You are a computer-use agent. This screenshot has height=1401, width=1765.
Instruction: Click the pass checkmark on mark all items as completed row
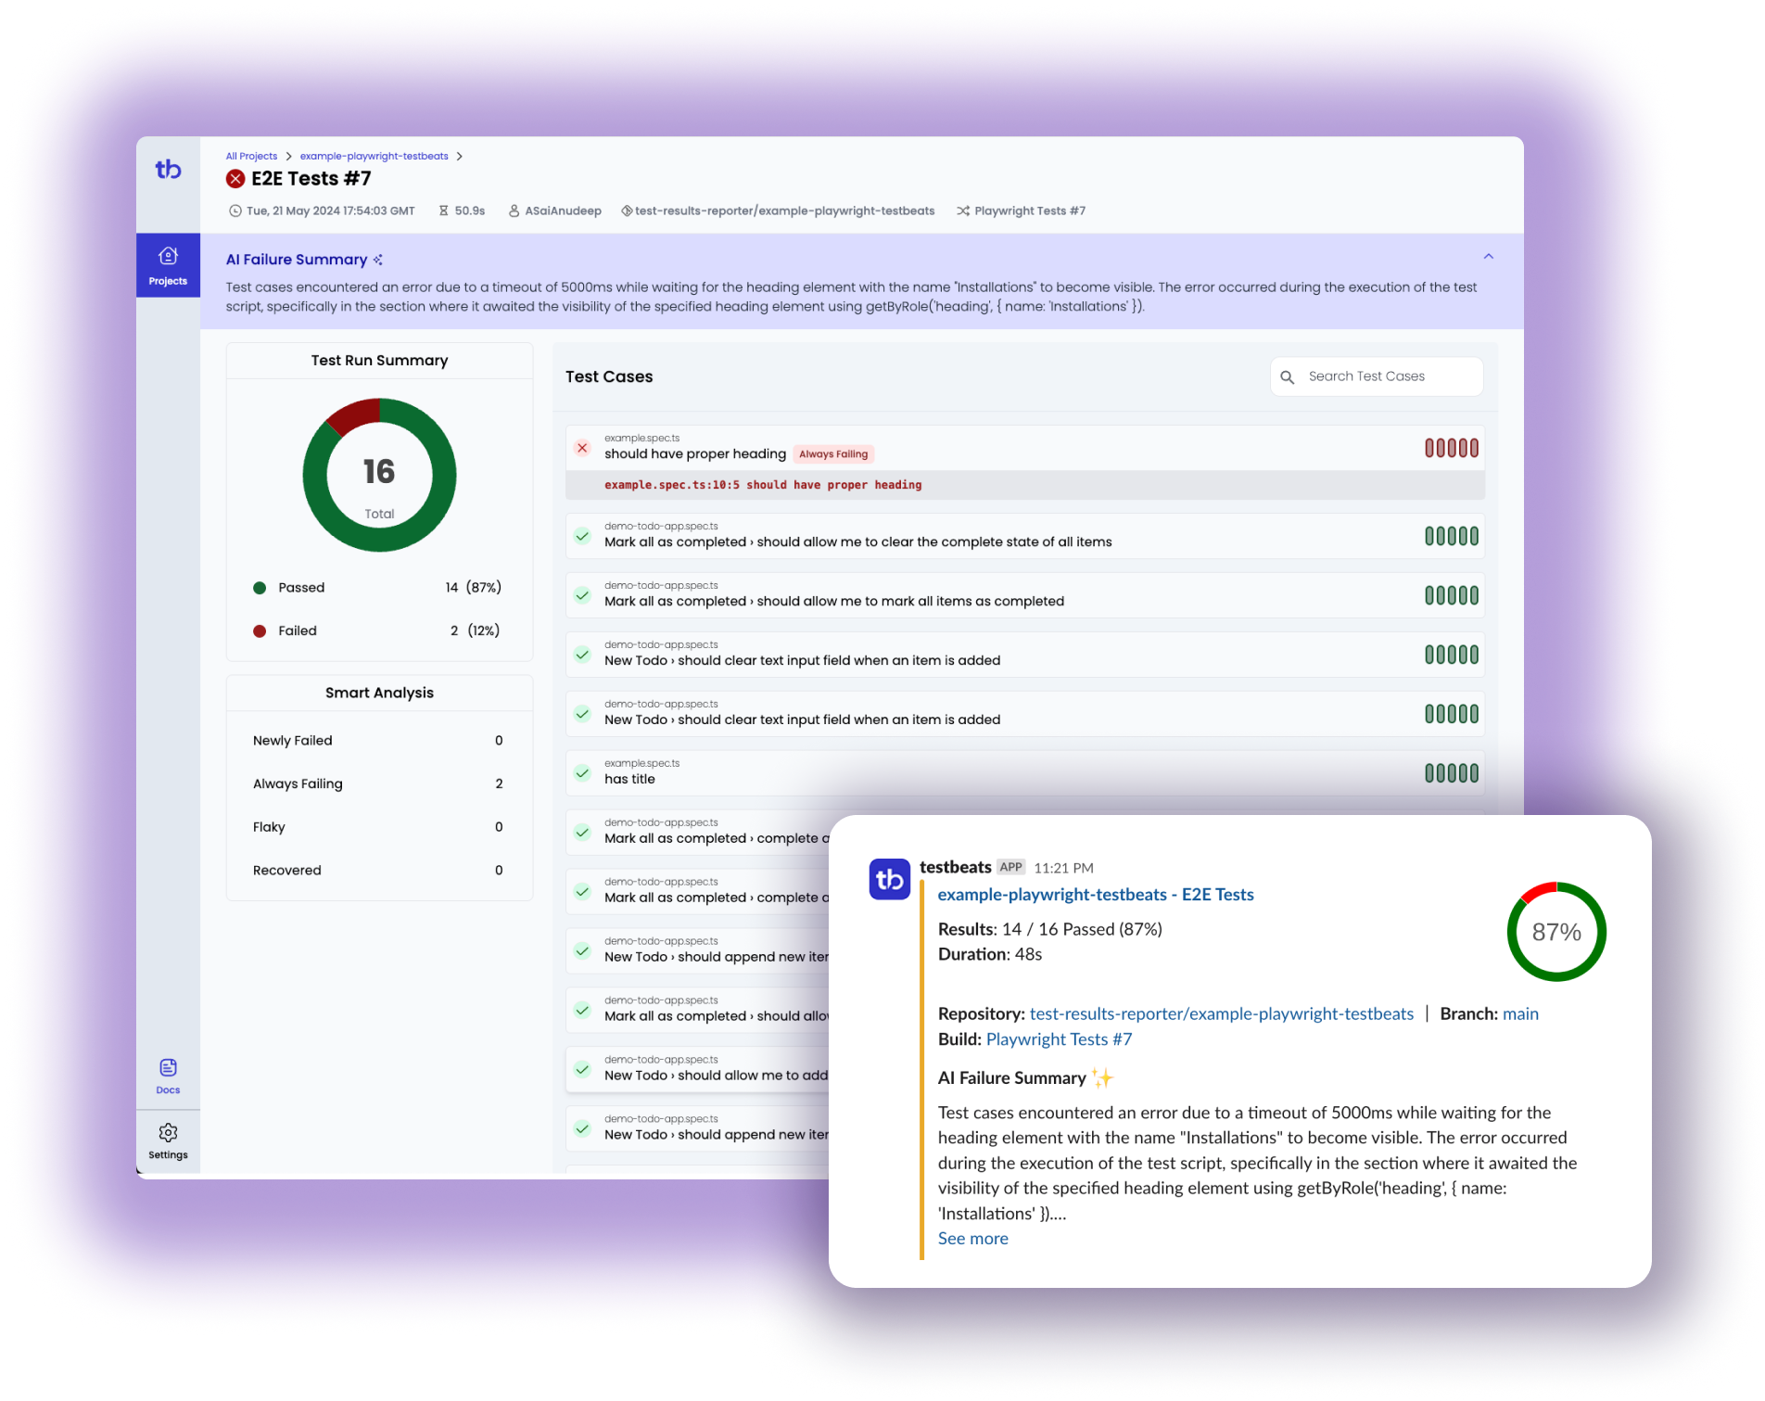tap(582, 594)
